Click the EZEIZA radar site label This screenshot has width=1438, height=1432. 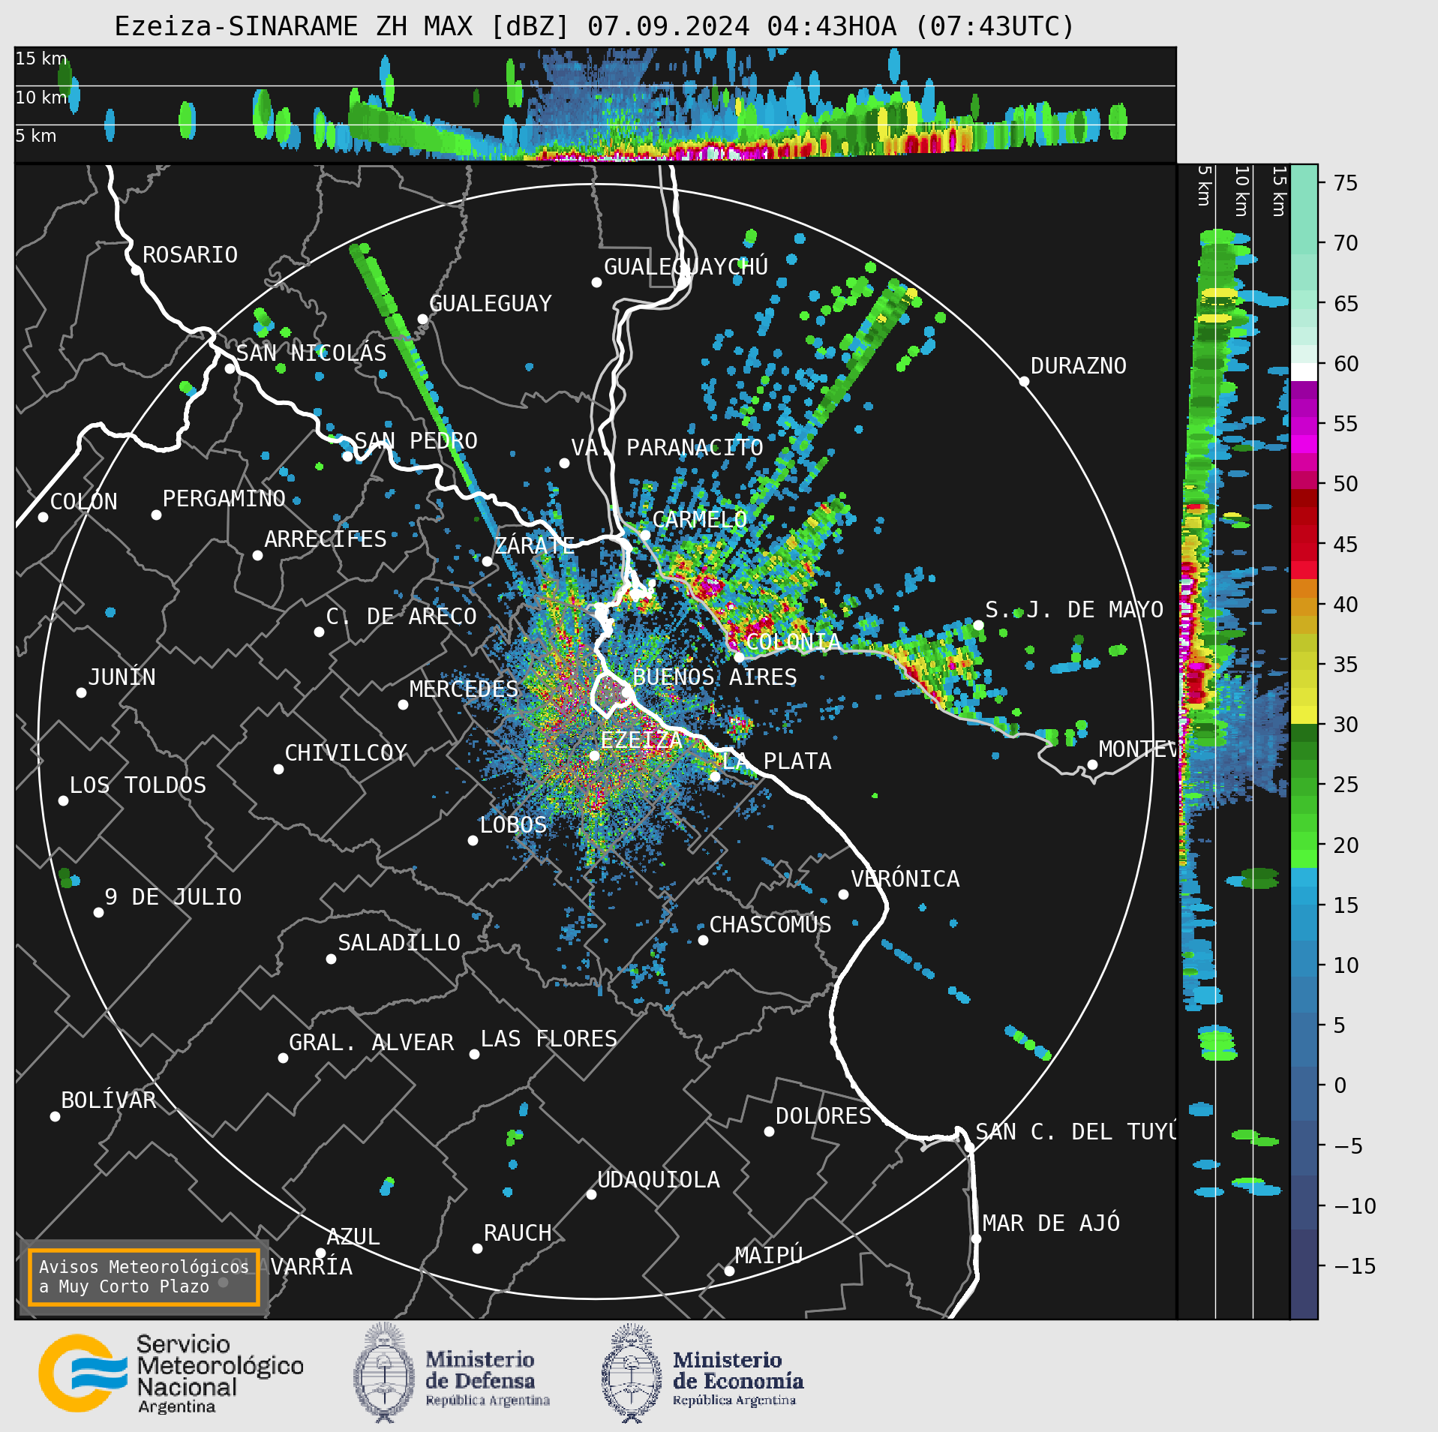tap(641, 740)
